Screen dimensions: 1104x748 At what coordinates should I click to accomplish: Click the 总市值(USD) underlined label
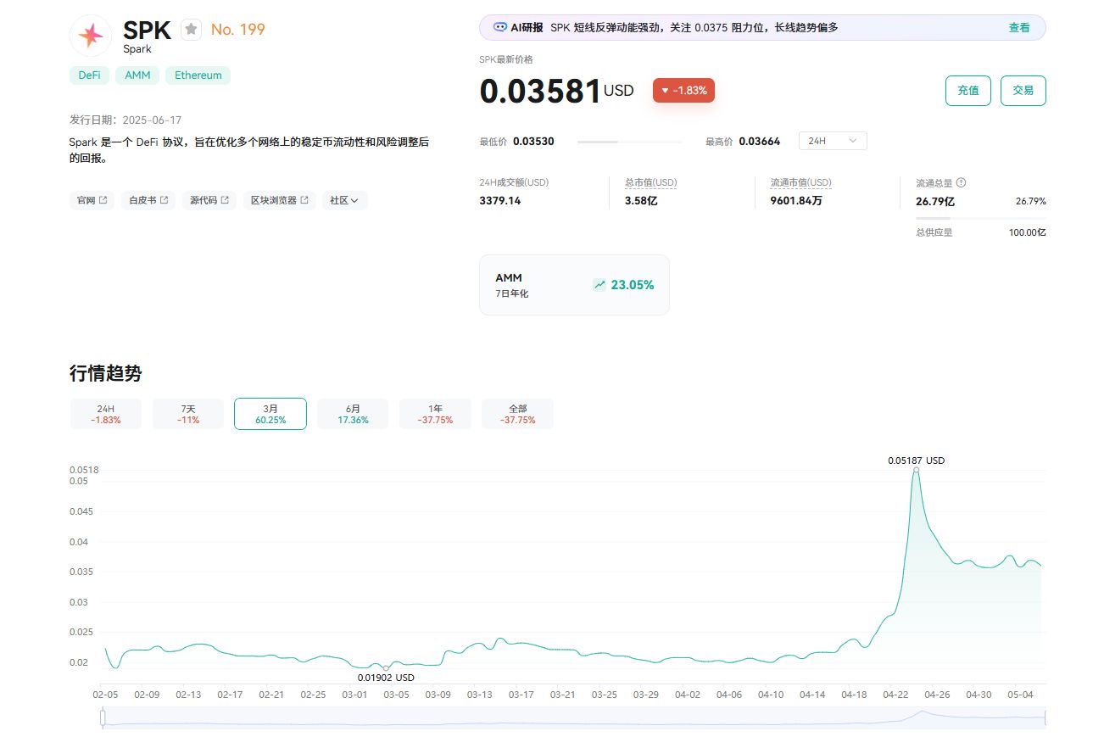(x=651, y=182)
